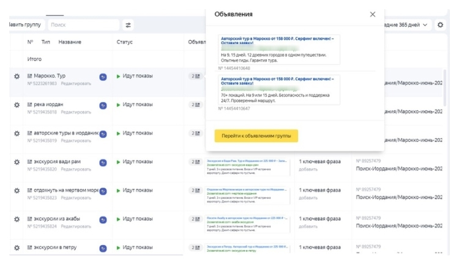
Task: Open the 365 дней period dropdown
Action: click(407, 25)
